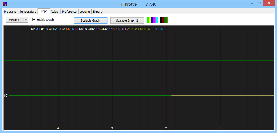Open the Preference tab

(69, 12)
